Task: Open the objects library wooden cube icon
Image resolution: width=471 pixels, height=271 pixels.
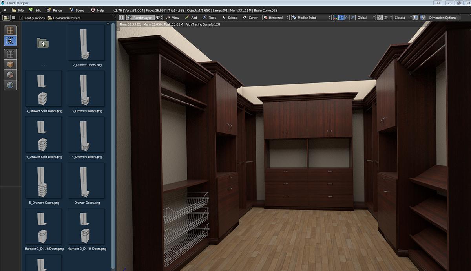Action: pos(10,64)
